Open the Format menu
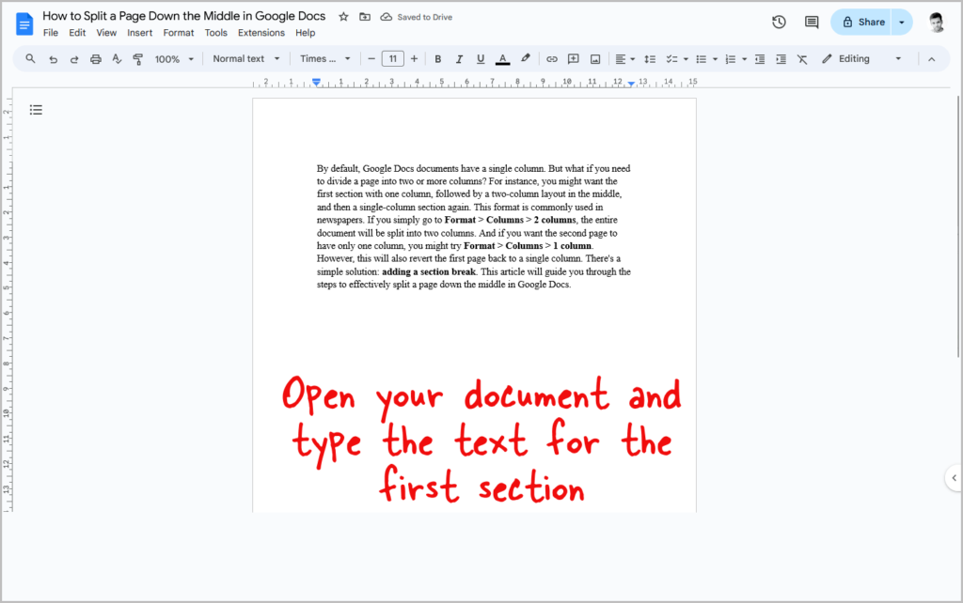963x603 pixels. click(x=178, y=32)
